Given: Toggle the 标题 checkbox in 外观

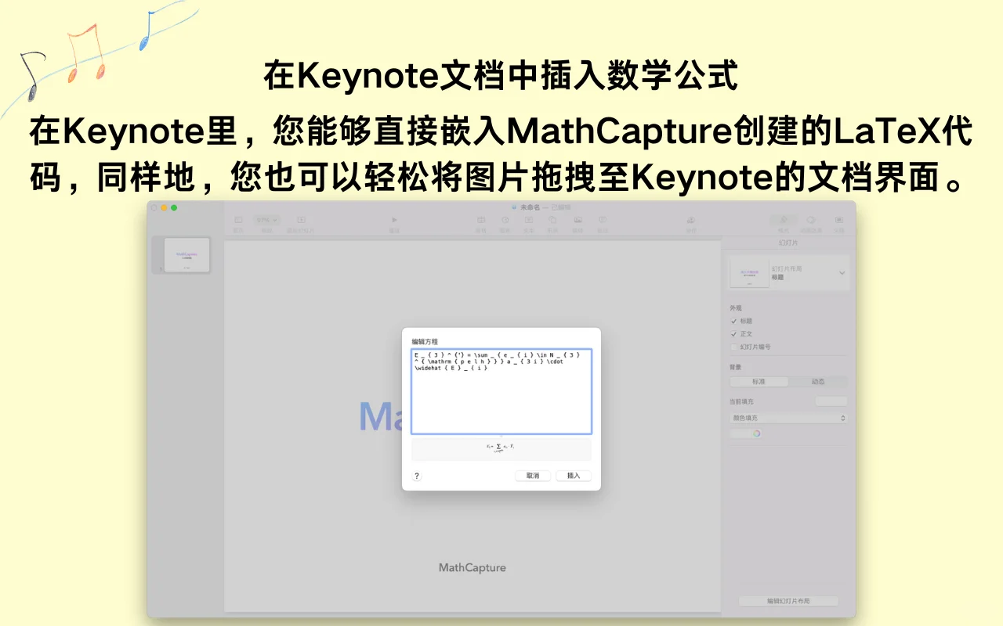Looking at the screenshot, I should pyautogui.click(x=733, y=321).
